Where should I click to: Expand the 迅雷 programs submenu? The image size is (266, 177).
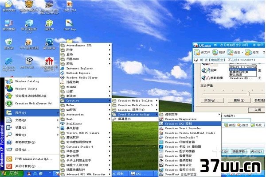(86, 91)
